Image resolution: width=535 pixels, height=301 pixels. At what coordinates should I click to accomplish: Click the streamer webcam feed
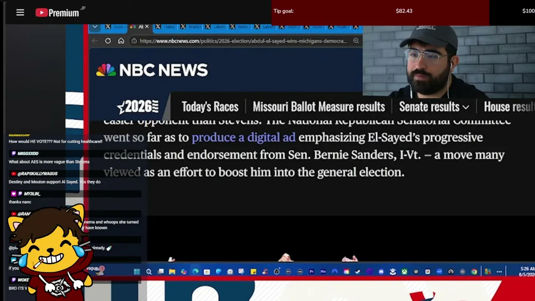[x=449, y=62]
